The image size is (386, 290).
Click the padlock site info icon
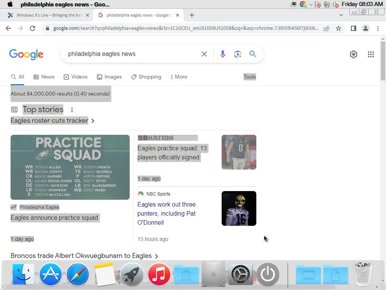pyautogui.click(x=47, y=28)
